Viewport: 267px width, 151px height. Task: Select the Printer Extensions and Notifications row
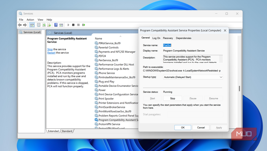point(117,103)
